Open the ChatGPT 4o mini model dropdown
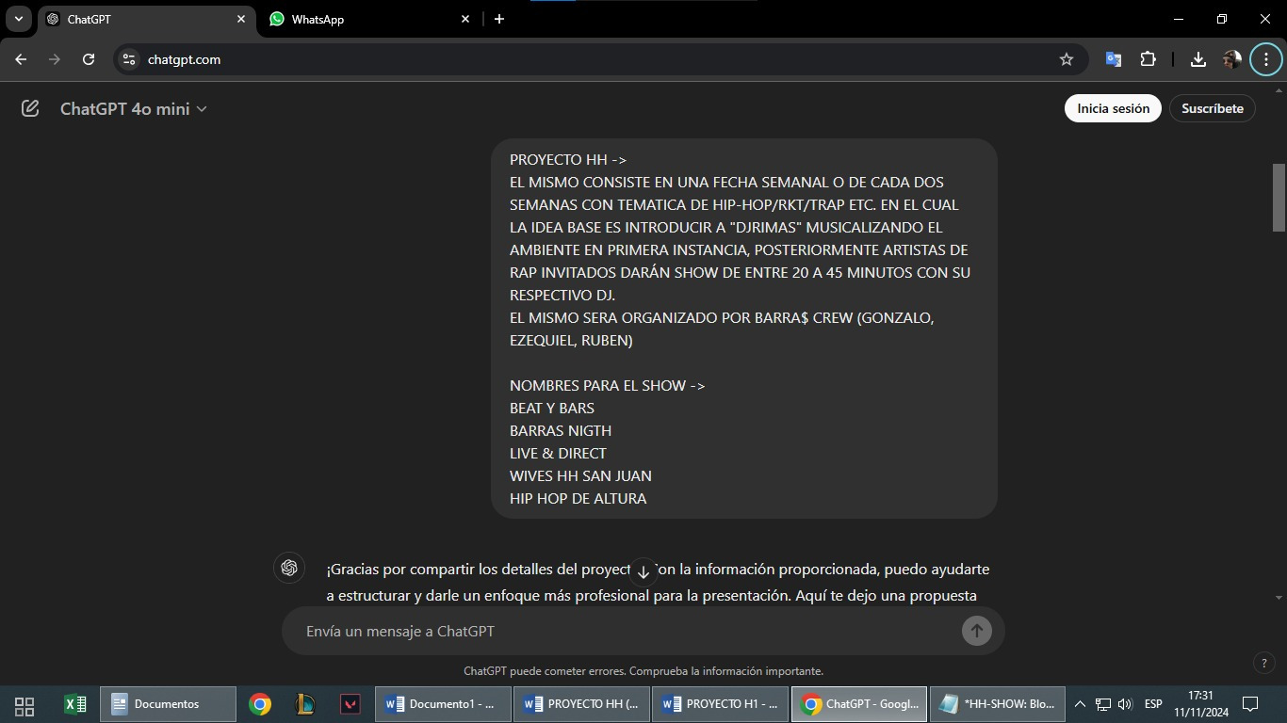Viewport: 1287px width, 723px height. click(x=133, y=109)
